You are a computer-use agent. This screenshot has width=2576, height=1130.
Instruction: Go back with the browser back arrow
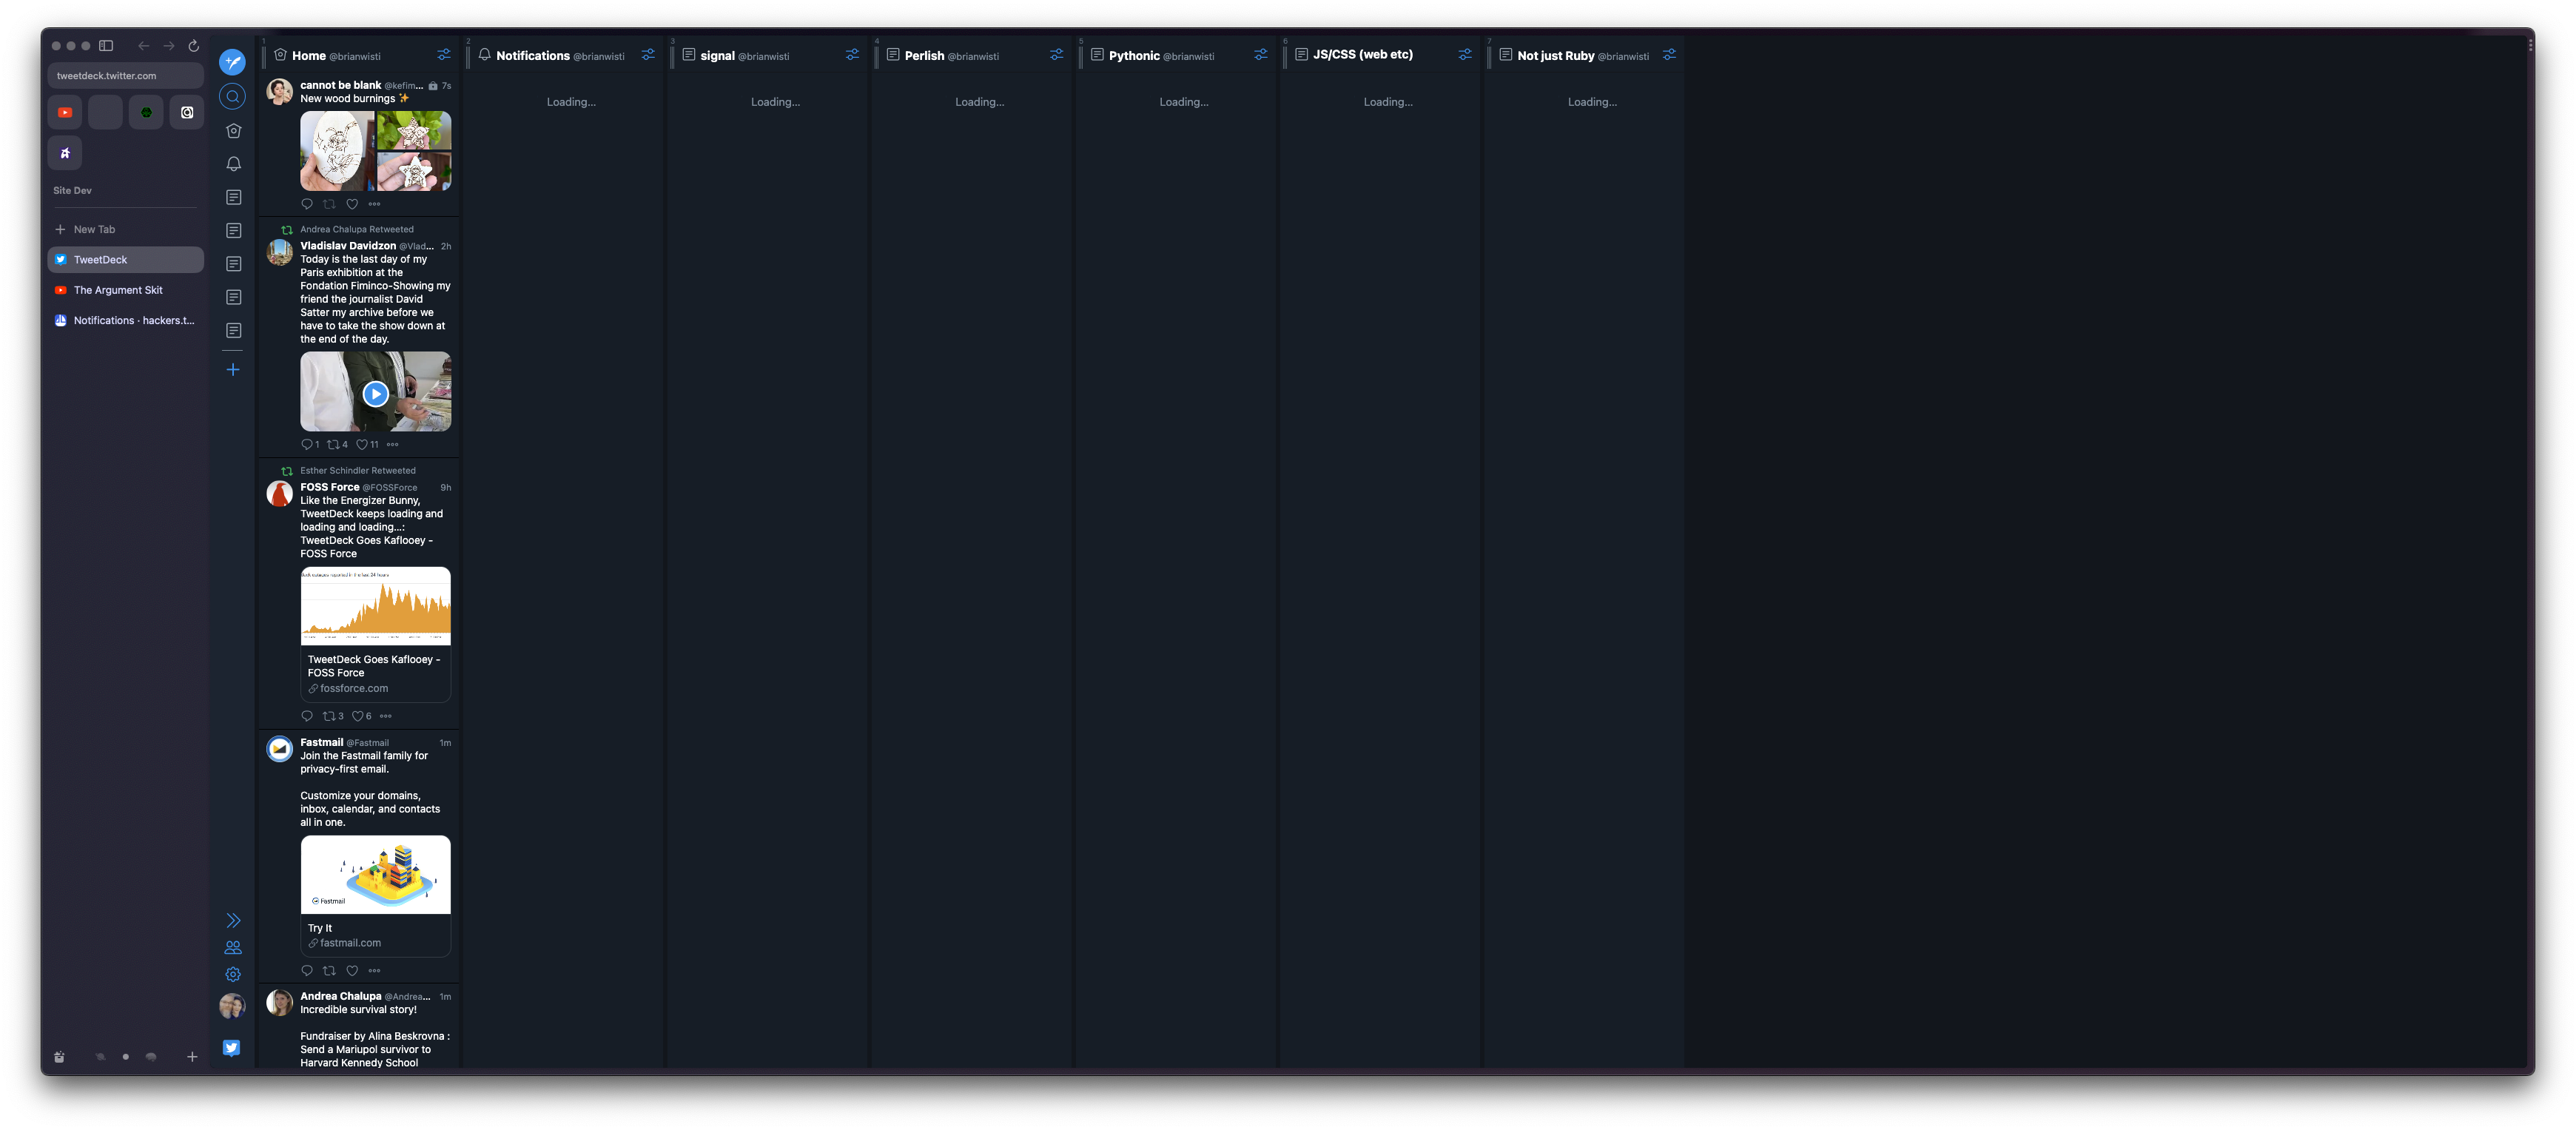point(144,46)
